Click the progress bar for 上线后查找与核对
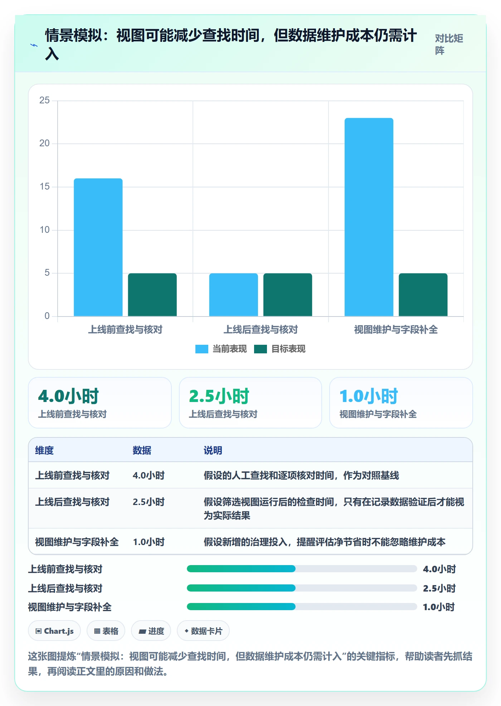Viewport: 501px width, 706px height. 302,588
